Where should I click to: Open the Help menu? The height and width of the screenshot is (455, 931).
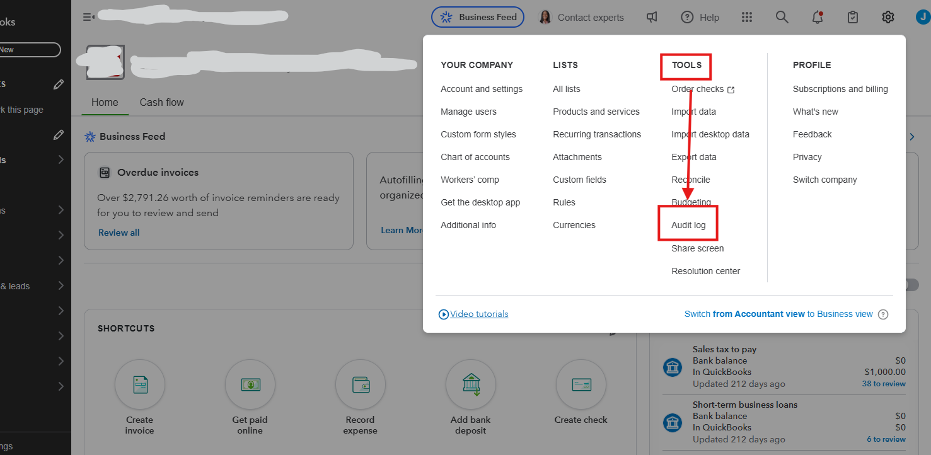tap(700, 18)
